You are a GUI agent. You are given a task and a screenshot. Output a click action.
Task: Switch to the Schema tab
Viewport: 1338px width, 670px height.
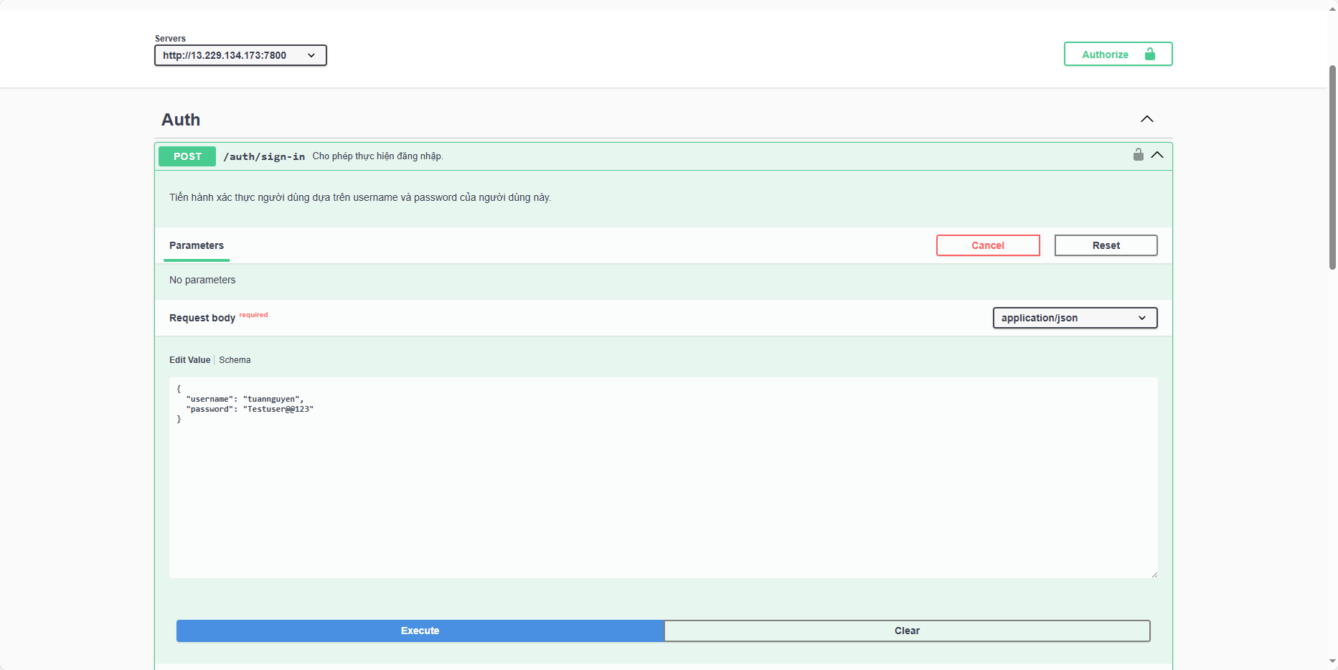click(235, 360)
